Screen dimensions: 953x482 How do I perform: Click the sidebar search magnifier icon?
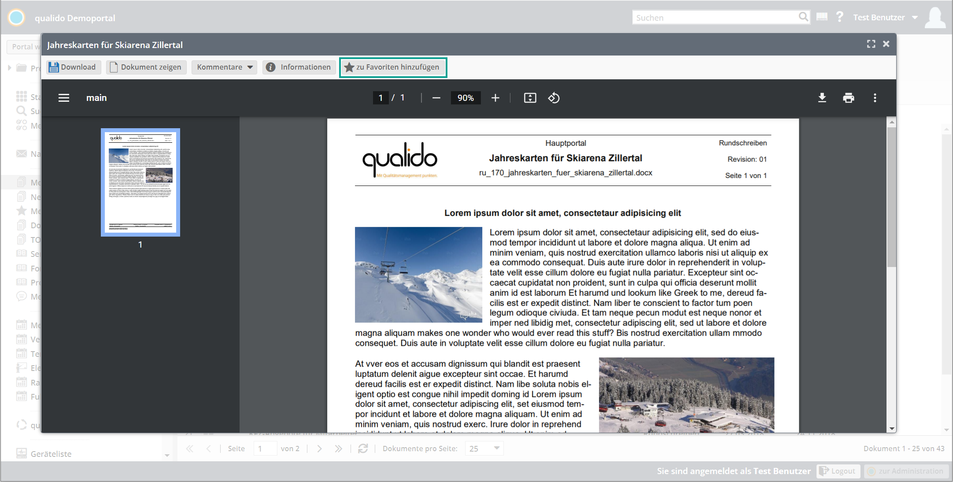(21, 111)
